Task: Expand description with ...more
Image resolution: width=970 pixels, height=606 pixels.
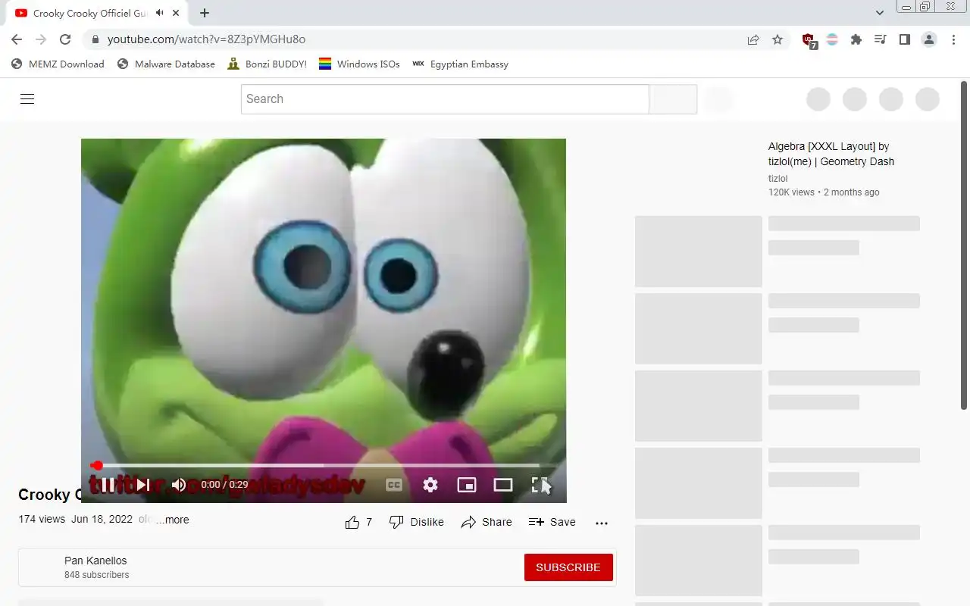Action: pos(173,520)
